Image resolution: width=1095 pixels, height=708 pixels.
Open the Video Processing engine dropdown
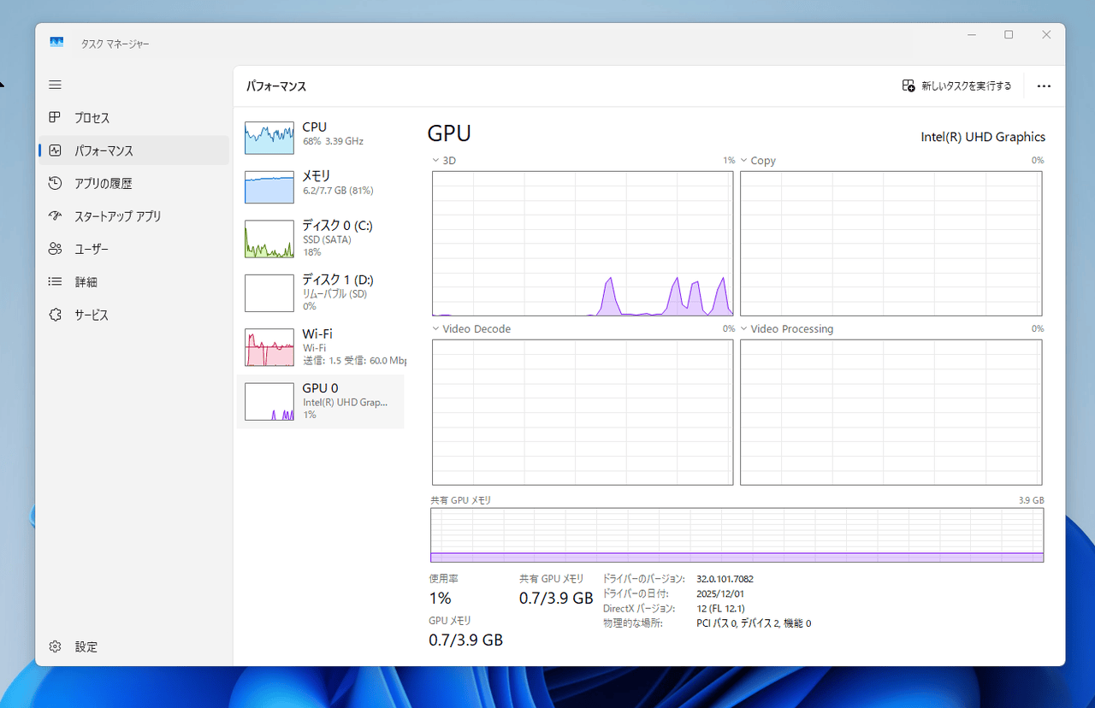(x=744, y=328)
